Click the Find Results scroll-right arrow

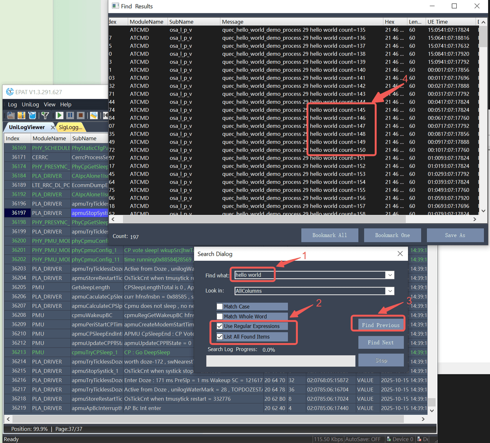(x=475, y=219)
